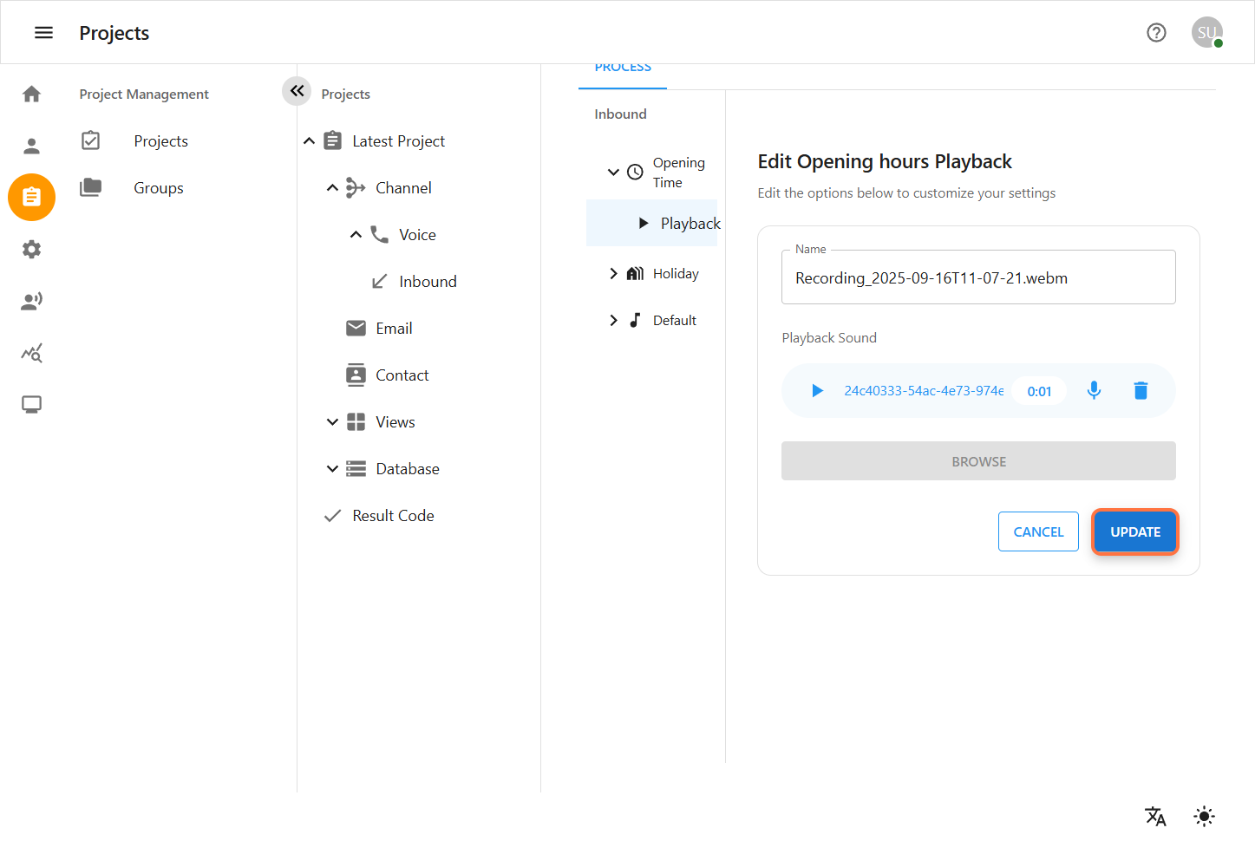Screen dimensions: 1255x841
Task: Select Inbound under Voice channel
Action: [x=427, y=282]
